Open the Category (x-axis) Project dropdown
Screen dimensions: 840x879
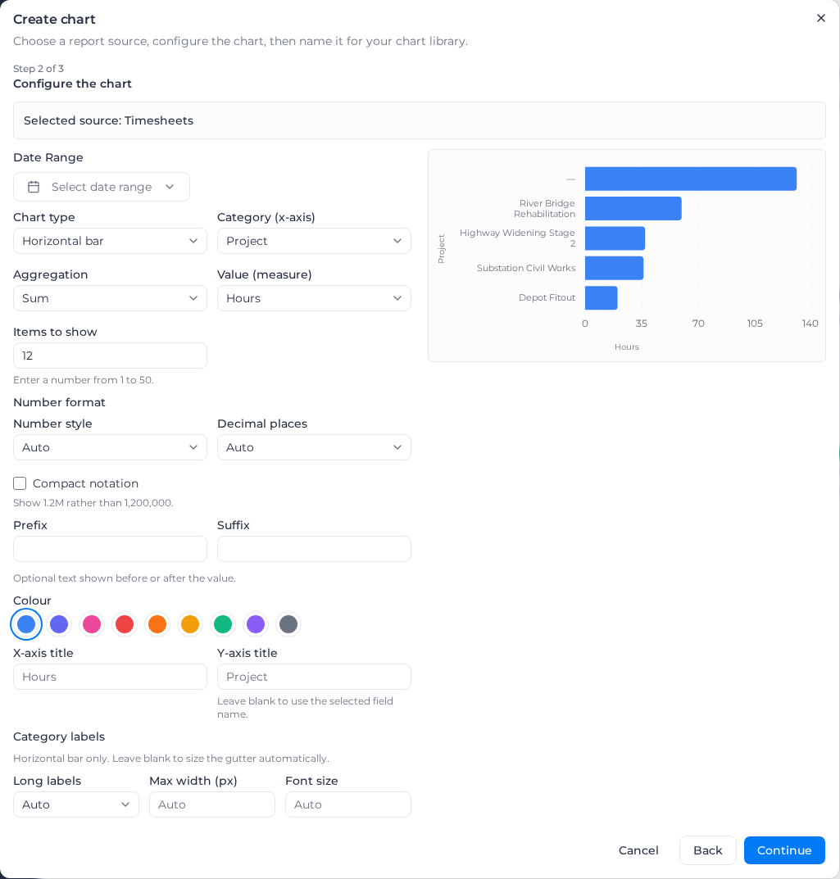[x=314, y=241]
